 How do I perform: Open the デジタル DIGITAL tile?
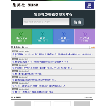[x=85, y=37]
